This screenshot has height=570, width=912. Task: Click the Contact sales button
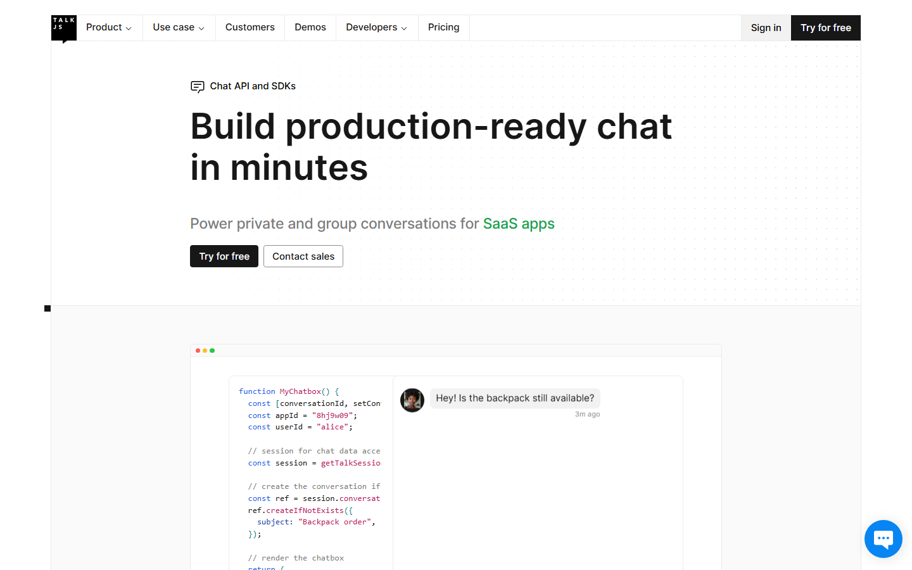pos(303,256)
